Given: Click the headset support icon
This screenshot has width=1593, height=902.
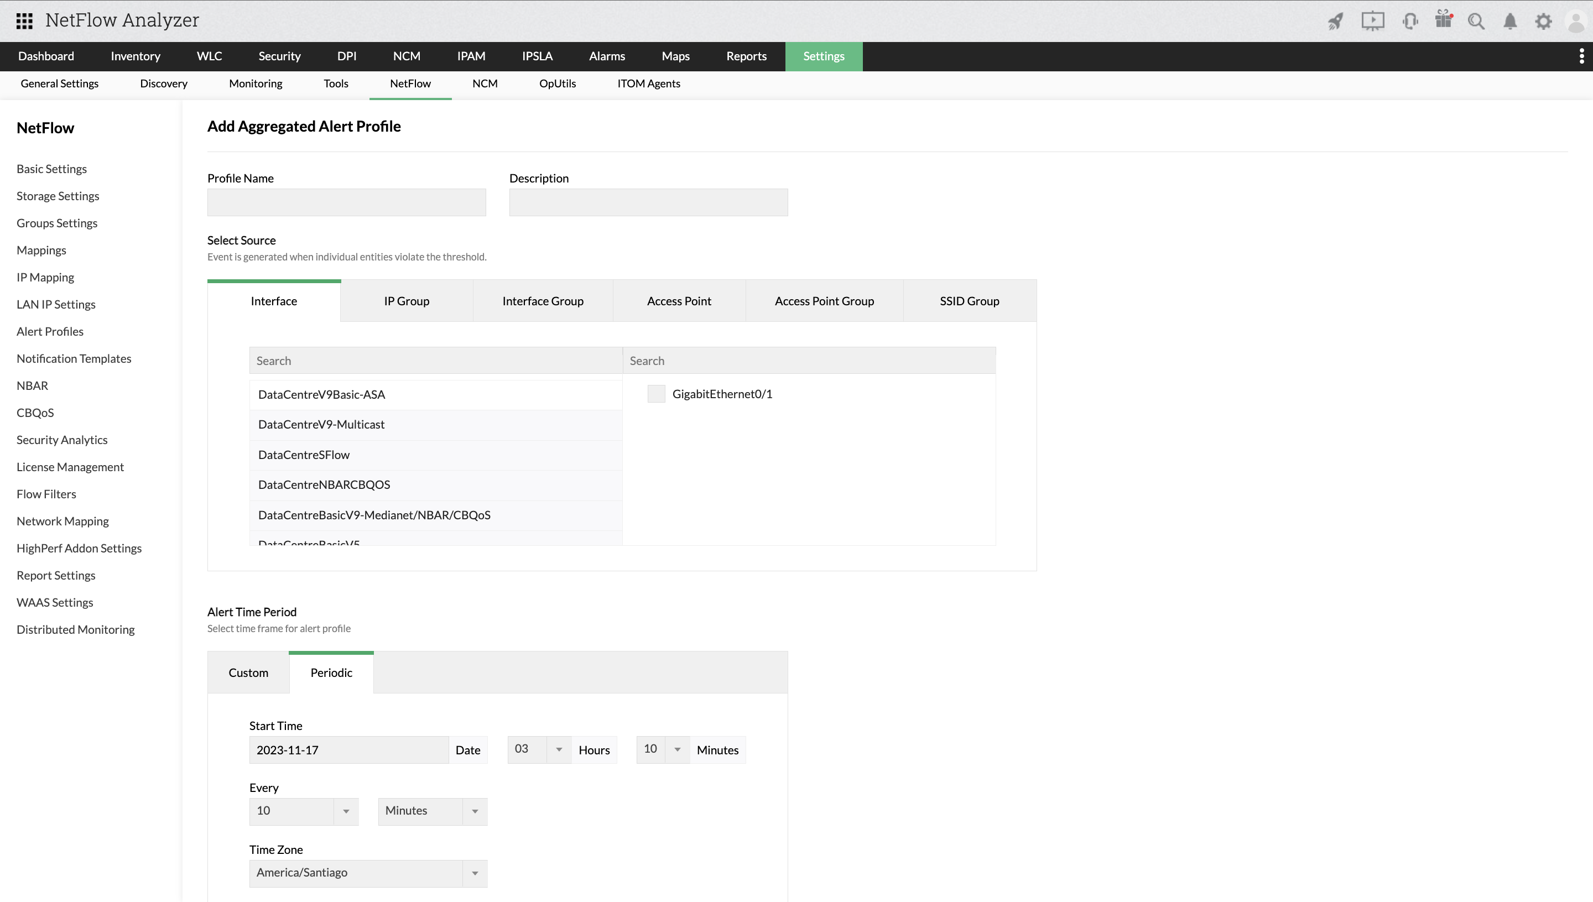Looking at the screenshot, I should 1409,20.
